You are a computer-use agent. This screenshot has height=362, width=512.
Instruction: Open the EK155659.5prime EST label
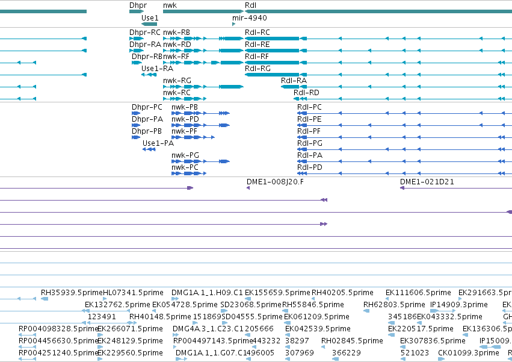click(x=277, y=293)
